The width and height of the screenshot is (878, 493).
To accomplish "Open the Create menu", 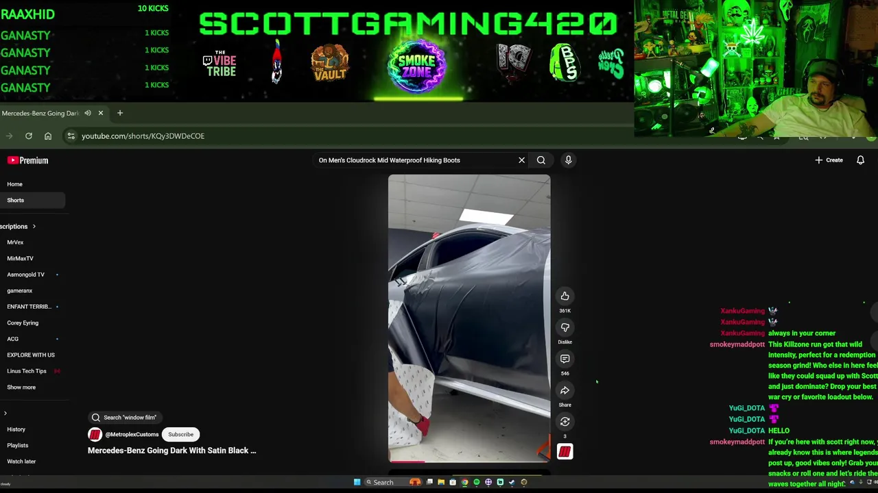I will click(829, 160).
